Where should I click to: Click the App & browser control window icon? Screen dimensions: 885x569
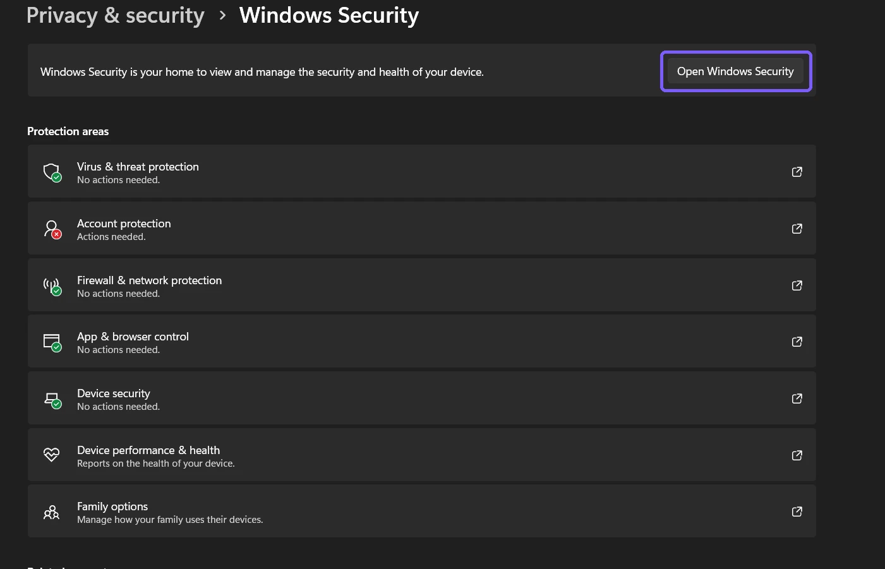tap(52, 342)
